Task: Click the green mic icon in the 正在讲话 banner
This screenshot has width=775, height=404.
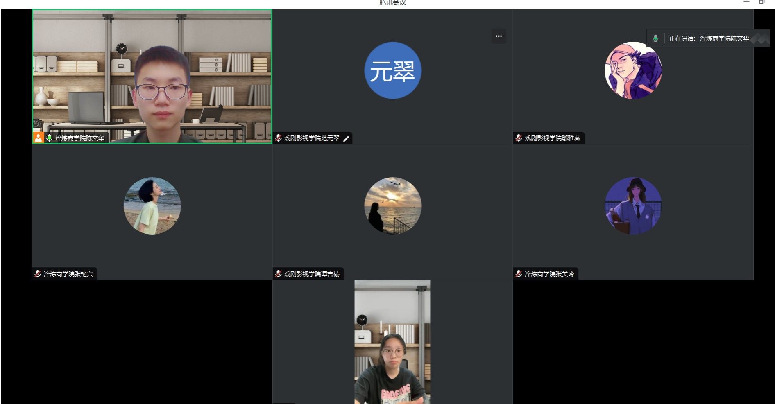Action: tap(655, 38)
